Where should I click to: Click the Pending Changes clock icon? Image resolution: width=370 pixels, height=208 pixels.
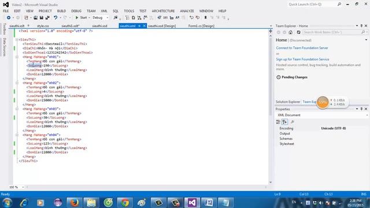click(279, 77)
